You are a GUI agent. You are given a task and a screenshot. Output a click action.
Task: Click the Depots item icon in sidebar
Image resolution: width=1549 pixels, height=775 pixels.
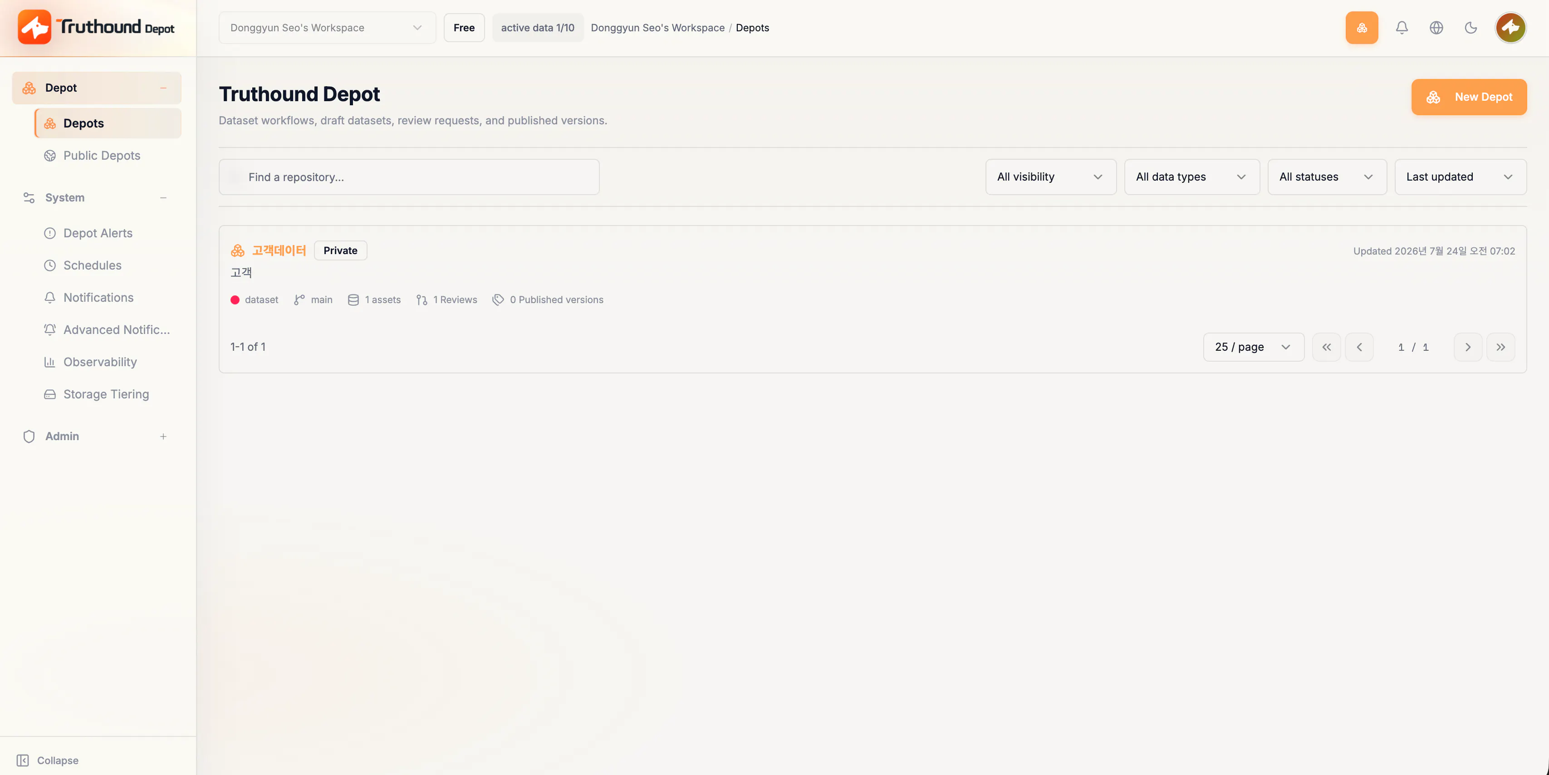50,123
